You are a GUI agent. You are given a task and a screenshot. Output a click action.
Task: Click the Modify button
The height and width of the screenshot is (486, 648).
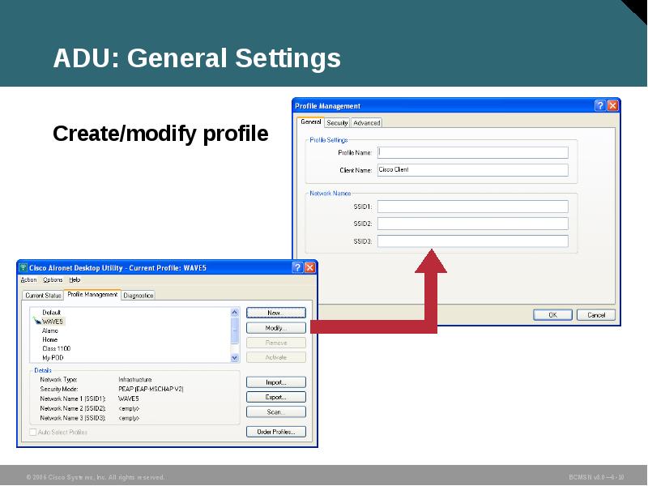(x=275, y=327)
